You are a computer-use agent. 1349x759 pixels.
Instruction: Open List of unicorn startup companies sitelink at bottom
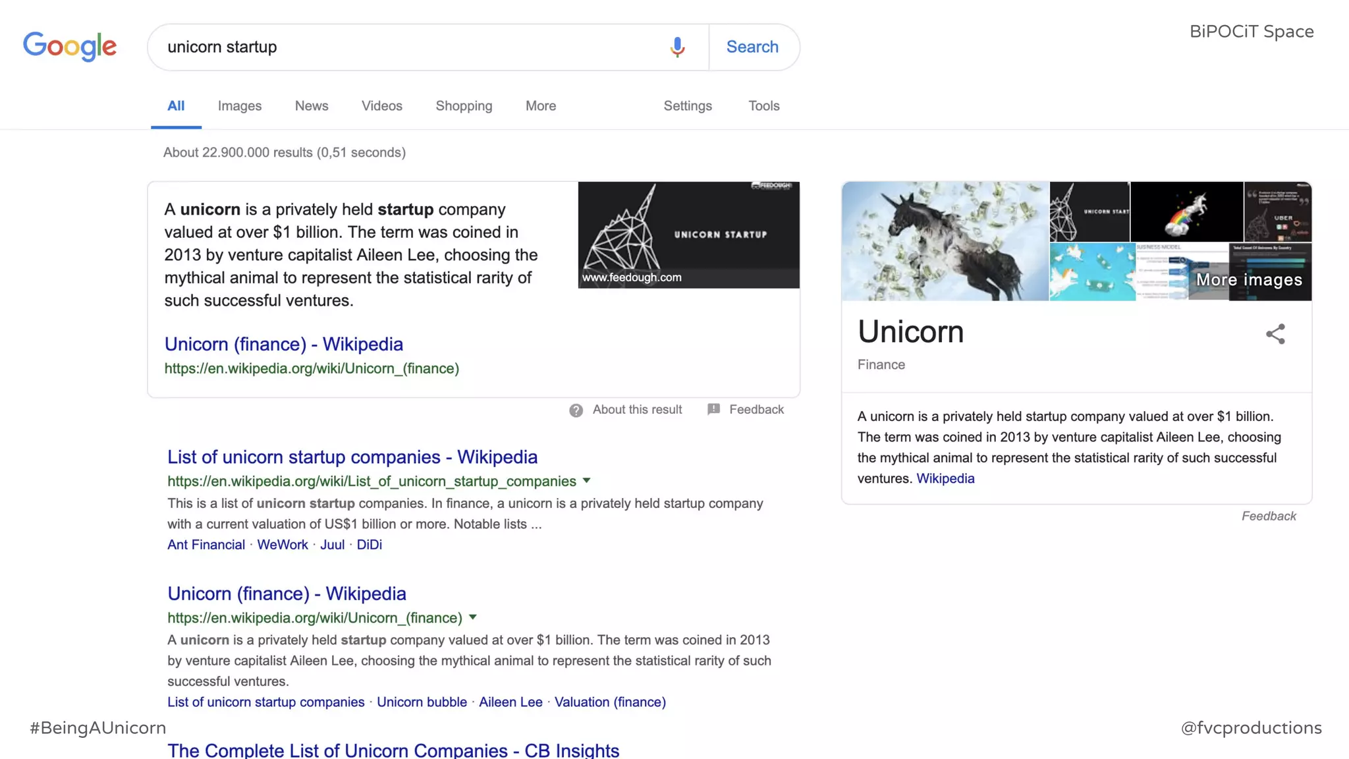pos(265,702)
